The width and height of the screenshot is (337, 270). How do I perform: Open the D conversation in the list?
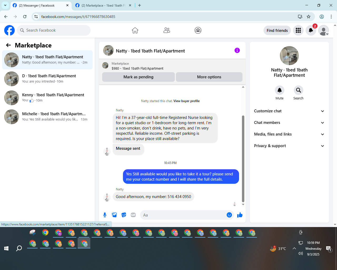(x=47, y=79)
